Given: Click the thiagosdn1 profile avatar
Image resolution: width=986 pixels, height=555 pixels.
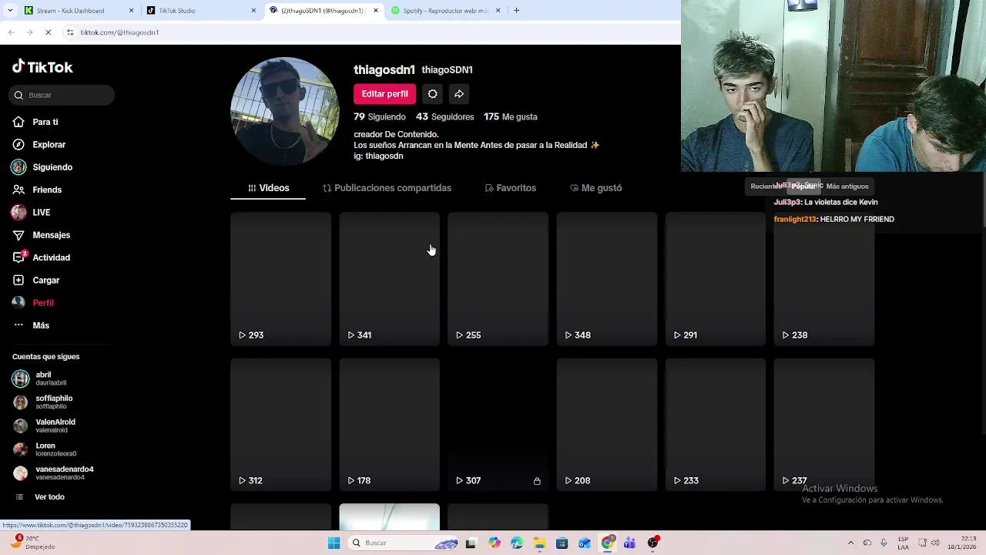Looking at the screenshot, I should 285,111.
